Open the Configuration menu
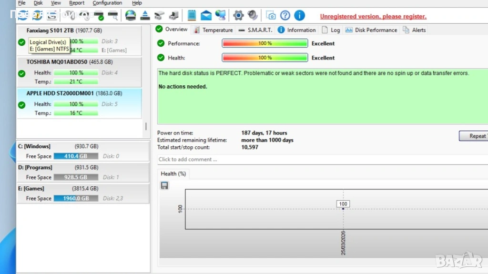The image size is (488, 274). (107, 3)
